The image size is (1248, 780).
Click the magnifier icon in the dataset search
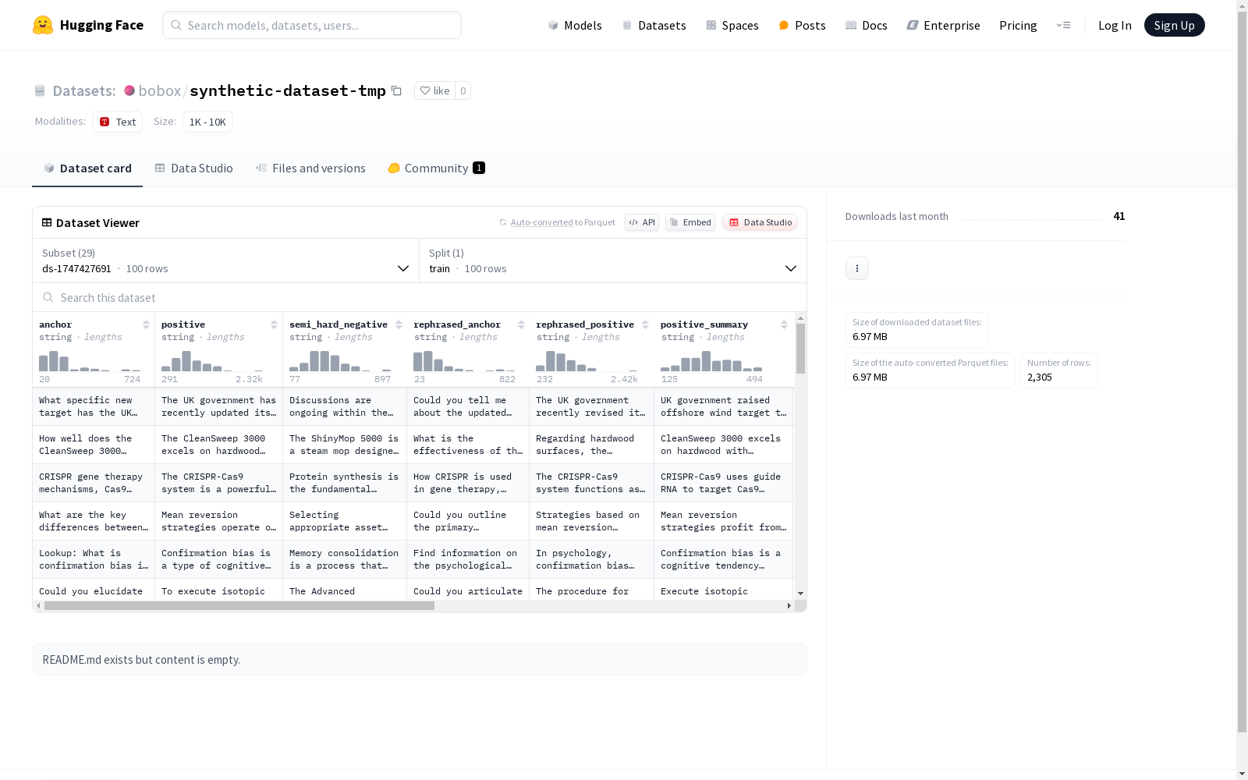48,297
